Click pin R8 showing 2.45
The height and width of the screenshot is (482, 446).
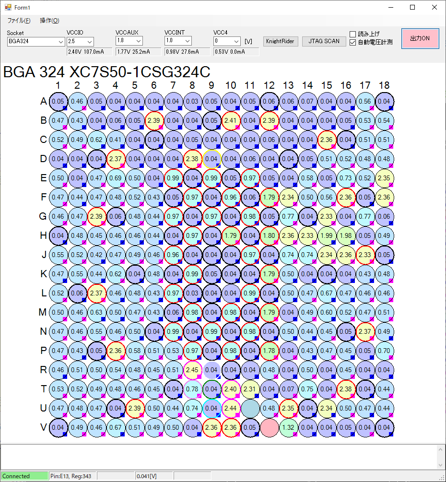click(x=192, y=370)
